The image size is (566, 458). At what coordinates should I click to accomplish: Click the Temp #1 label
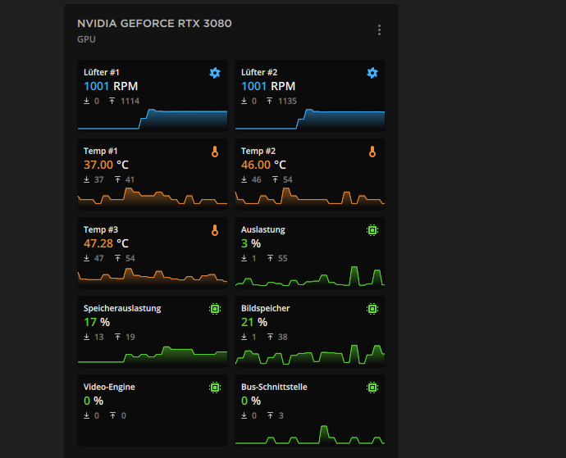tap(100, 151)
